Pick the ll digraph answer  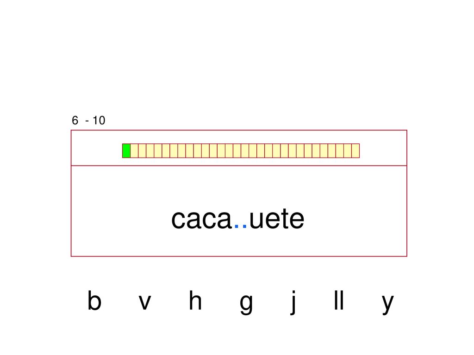pos(339,300)
